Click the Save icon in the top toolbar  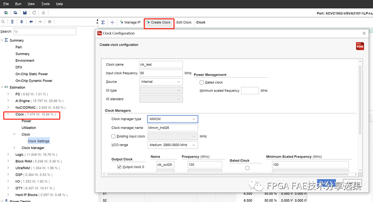[x=25, y=12]
